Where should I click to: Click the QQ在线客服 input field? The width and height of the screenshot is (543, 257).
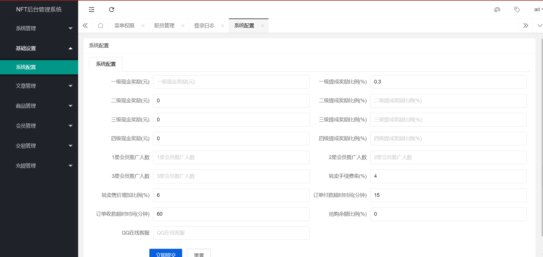[231, 233]
